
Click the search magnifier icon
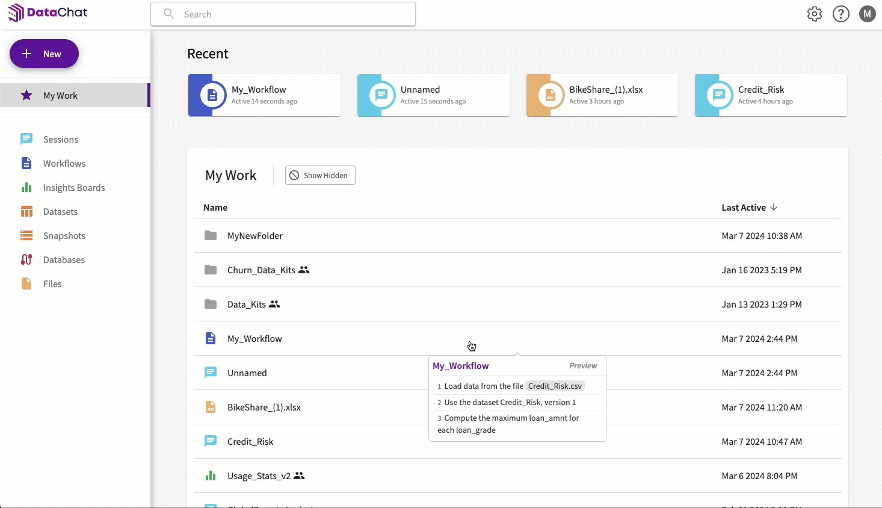tap(169, 14)
